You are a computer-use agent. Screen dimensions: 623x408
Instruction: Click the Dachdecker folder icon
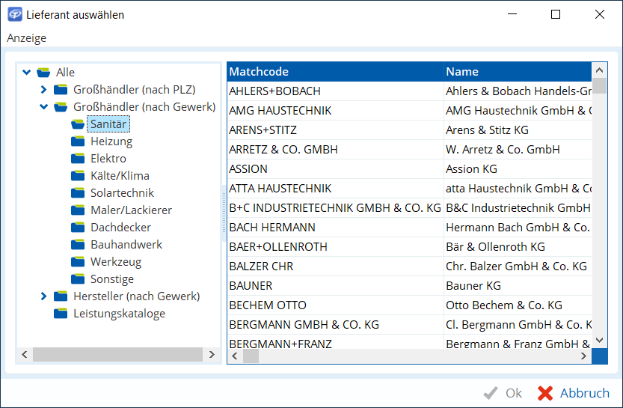(79, 228)
